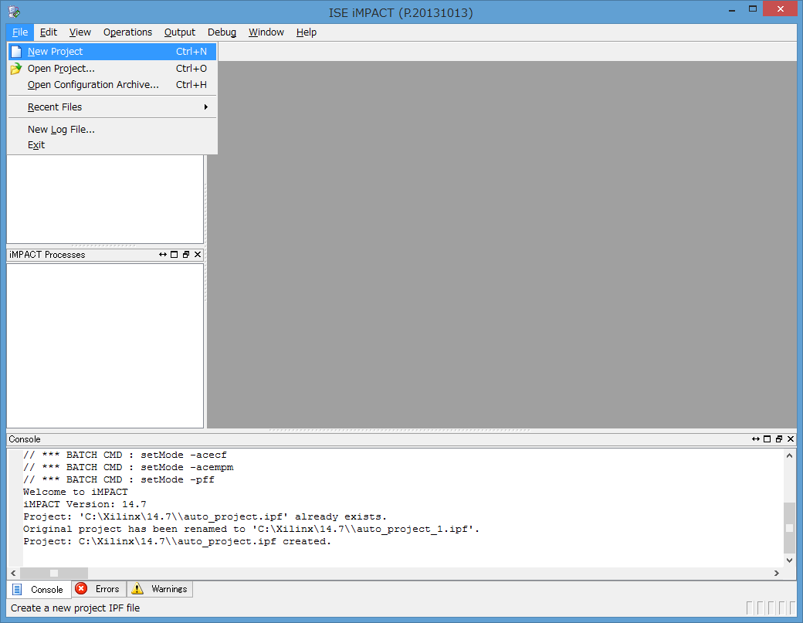Float the Console panel
Viewport: 803px width, 623px height.
click(x=779, y=439)
